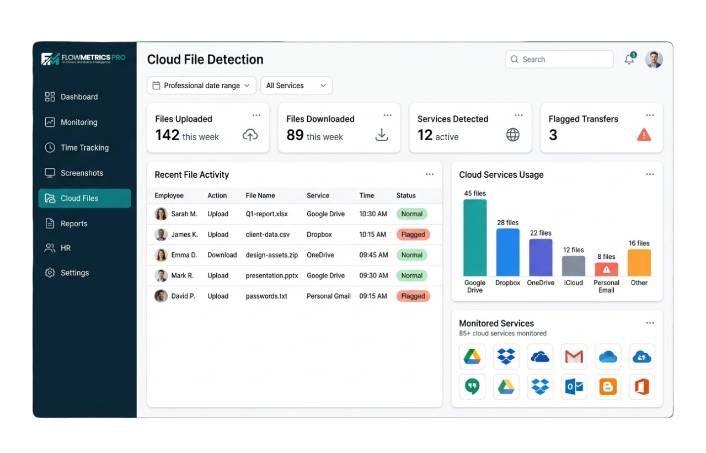706x453 pixels.
Task: Click the notification bell icon
Action: click(629, 60)
